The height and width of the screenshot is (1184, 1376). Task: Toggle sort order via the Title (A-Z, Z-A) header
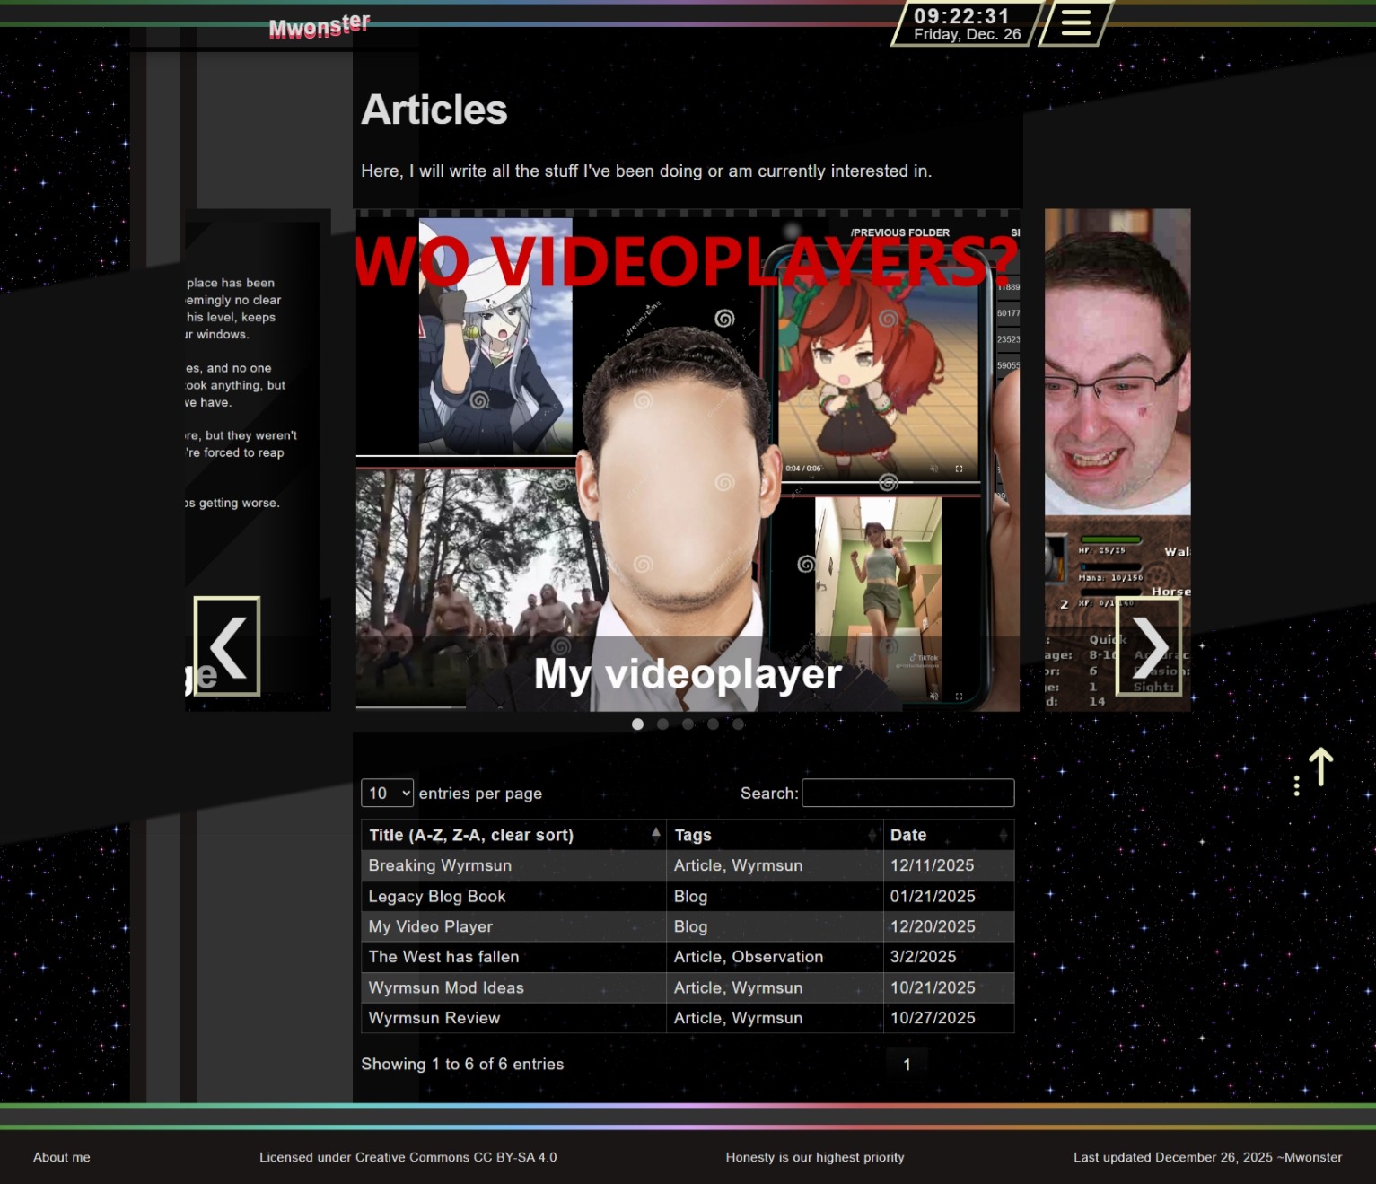click(x=471, y=835)
